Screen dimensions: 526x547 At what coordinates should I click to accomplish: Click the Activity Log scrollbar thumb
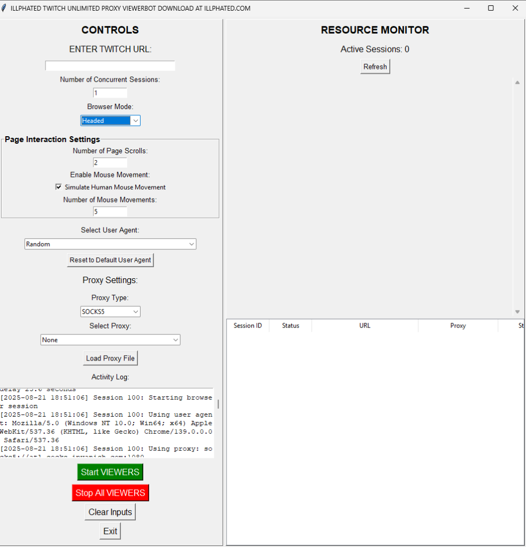[x=218, y=404]
